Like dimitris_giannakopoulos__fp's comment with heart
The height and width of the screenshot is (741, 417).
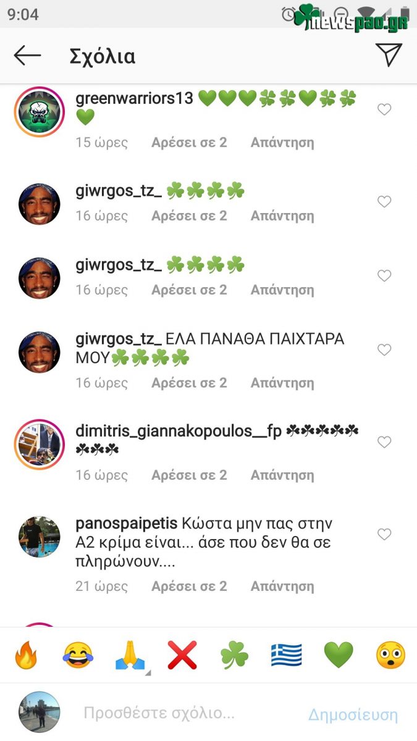384,442
